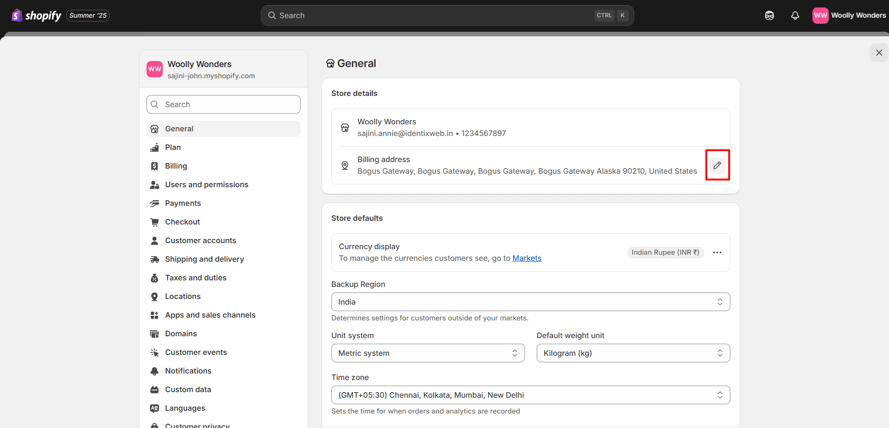The image size is (889, 428).
Task: Click the Taxes and duties icon
Action: tap(154, 278)
